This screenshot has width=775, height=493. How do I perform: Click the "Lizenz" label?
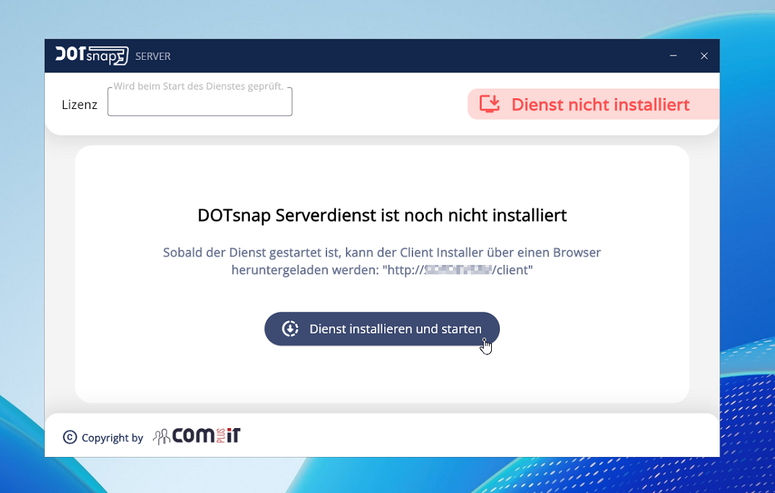(x=79, y=105)
